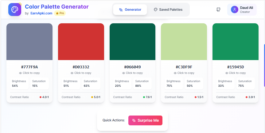
Task: Copy the hex code #C3DF9F
Action: point(184,67)
